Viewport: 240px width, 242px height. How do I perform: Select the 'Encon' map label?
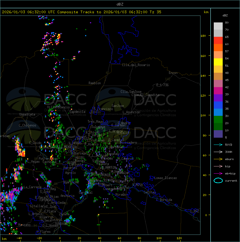[173, 73]
